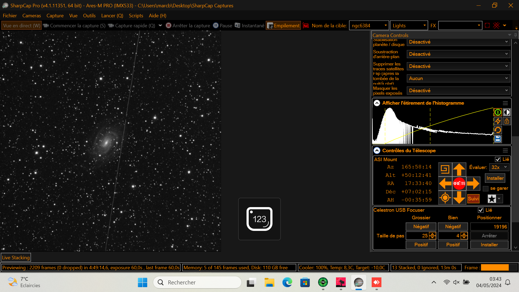Open the Soustraction d'arrière-plan dropdown
The height and width of the screenshot is (292, 519).
pos(458,54)
